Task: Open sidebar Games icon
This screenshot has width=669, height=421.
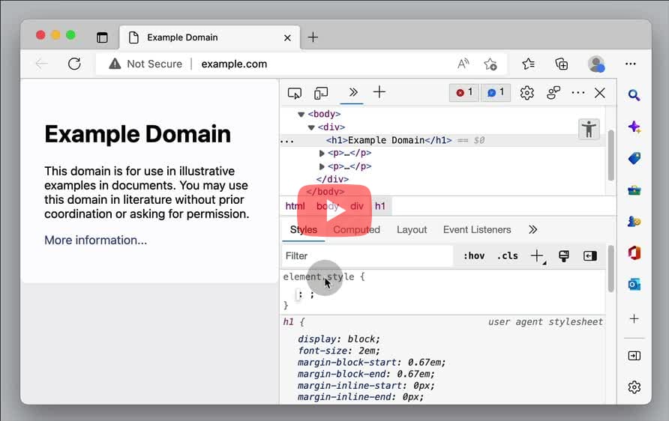Action: point(634,222)
